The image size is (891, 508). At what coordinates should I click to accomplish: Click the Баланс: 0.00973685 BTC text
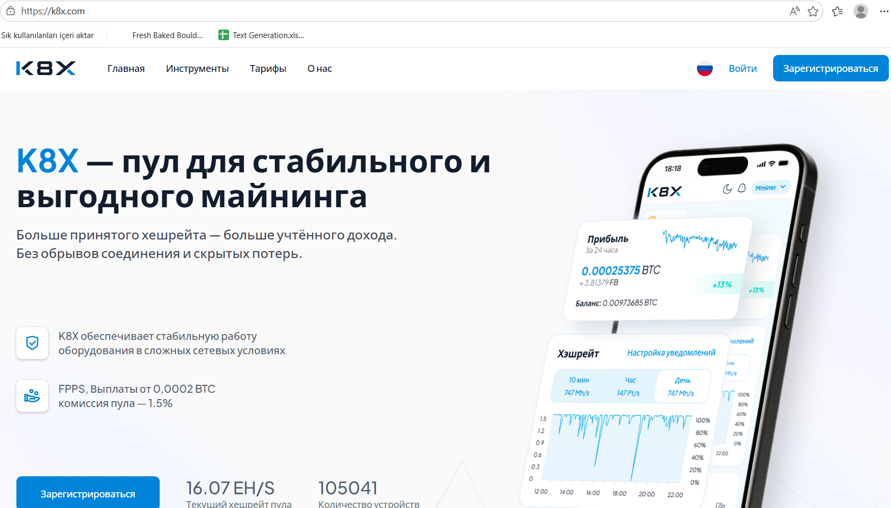coord(617,303)
